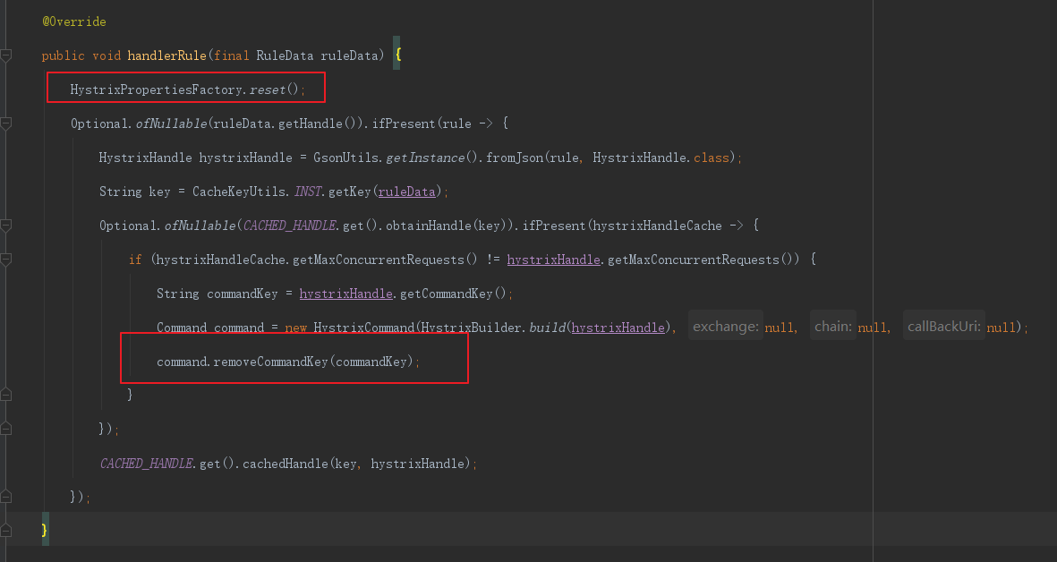Click HystrixBuilder class reference
This screenshot has width=1057, height=562.
point(471,328)
